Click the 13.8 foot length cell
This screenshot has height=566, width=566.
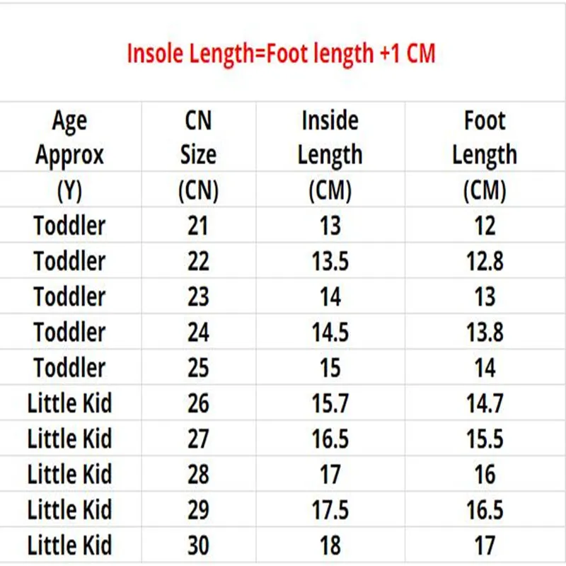tap(485, 333)
